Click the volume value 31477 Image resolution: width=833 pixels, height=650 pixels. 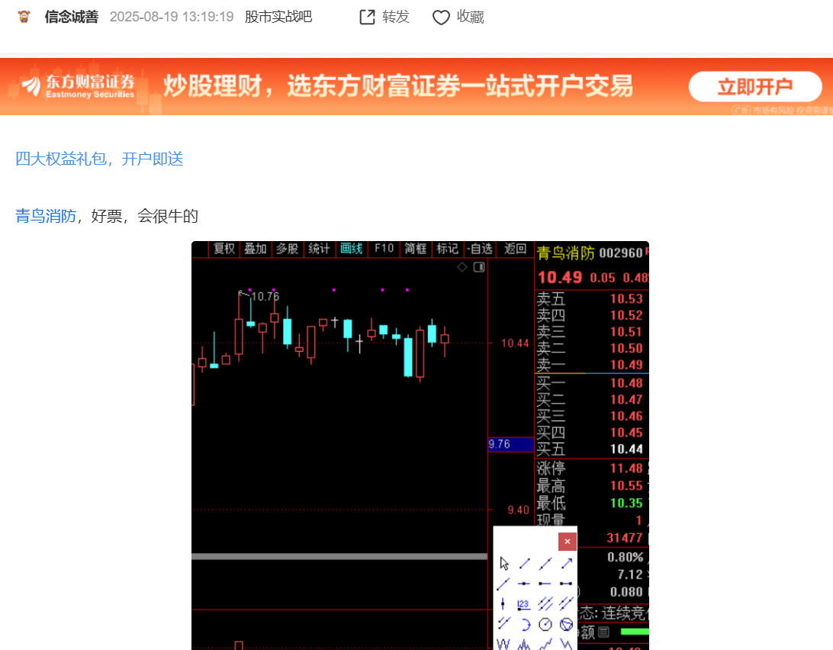(625, 538)
